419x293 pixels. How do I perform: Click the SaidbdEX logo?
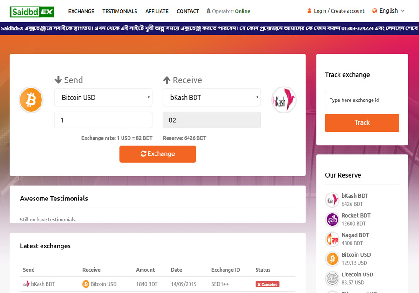point(32,11)
